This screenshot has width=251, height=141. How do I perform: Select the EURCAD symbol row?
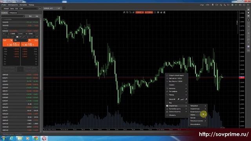click(x=20, y=124)
